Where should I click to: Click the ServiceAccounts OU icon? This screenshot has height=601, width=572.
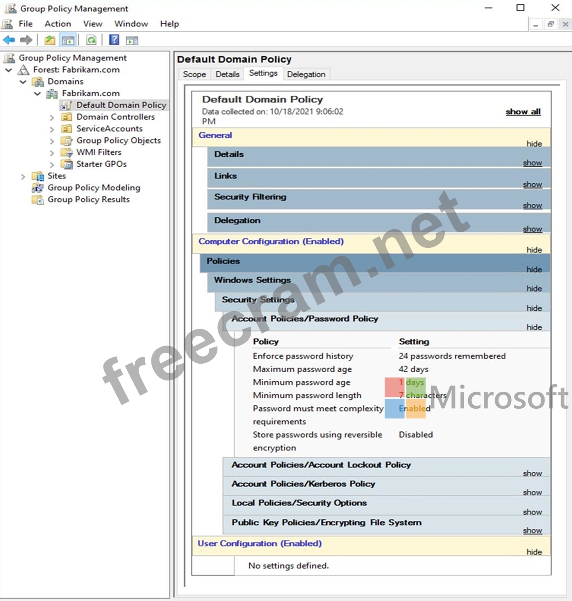[67, 129]
